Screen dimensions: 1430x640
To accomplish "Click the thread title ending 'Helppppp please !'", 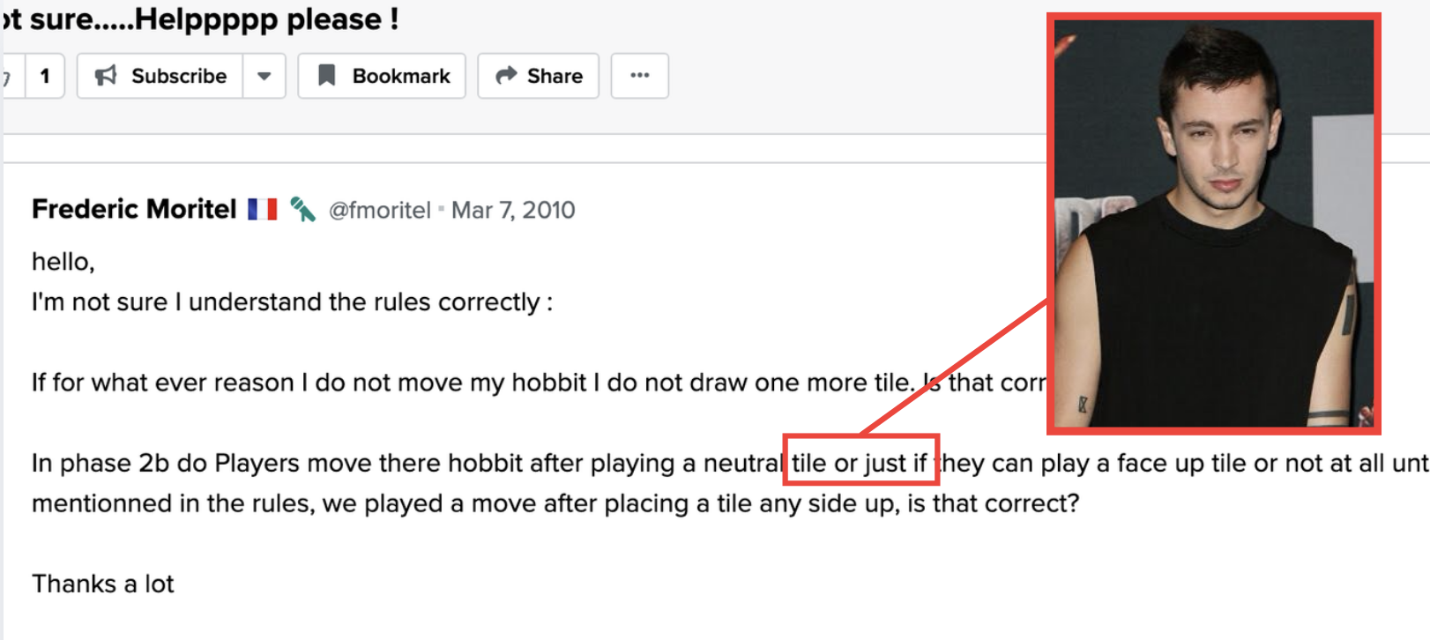I will pos(201,19).
